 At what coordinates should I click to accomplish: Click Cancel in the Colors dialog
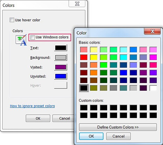point(63,118)
